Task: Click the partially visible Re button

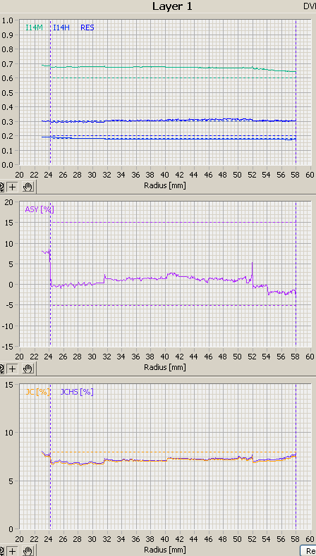Action: coord(308,550)
